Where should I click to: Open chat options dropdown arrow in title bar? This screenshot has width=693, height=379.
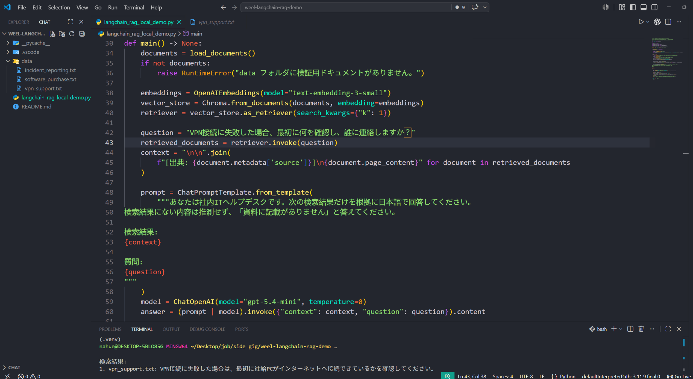point(485,7)
